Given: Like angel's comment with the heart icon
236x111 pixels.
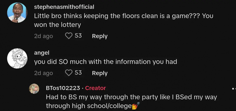Looking at the screenshot, I should (69, 73).
